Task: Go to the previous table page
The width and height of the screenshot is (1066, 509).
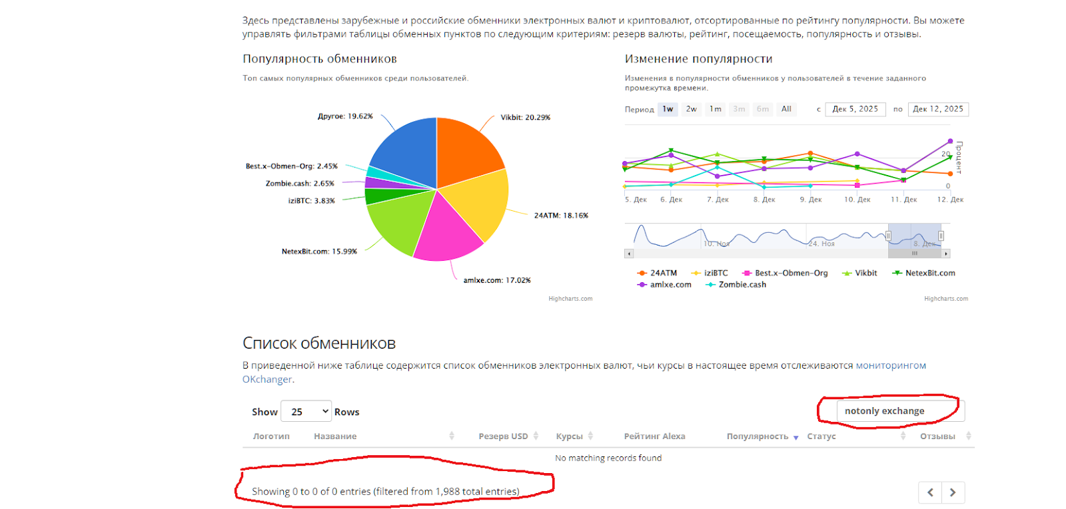Action: click(930, 492)
